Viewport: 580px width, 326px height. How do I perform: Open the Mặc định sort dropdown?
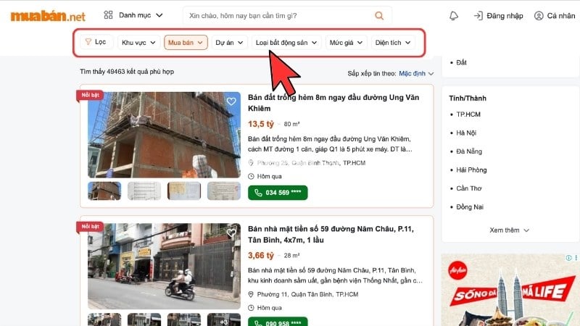coord(416,73)
